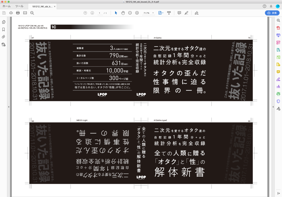Go to next page arrow
Image resolution: width=282 pixels, height=197 pixels.
click(92, 13)
